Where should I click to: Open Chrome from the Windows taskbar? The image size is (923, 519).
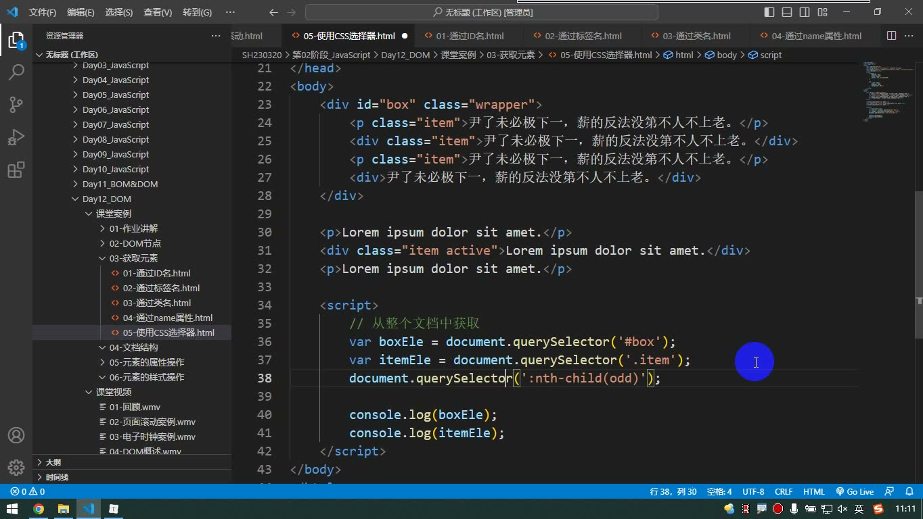coord(39,509)
